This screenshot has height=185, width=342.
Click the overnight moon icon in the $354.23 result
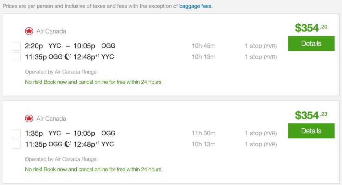tap(68, 144)
